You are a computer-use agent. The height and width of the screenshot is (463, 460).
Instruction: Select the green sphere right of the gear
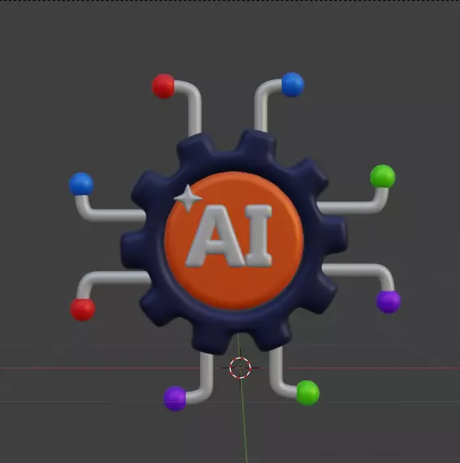click(382, 176)
